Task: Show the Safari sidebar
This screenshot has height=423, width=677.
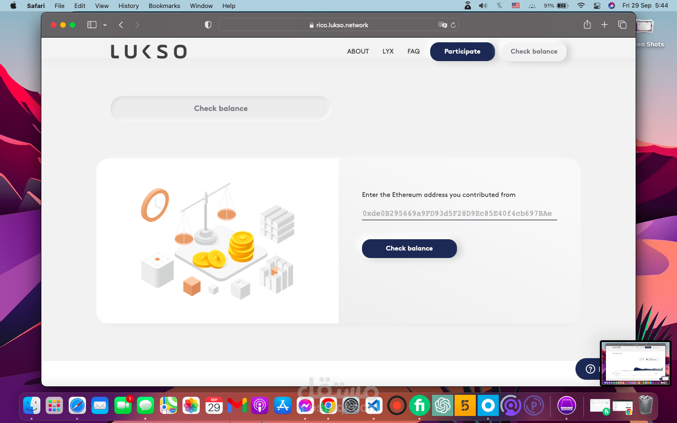Action: click(92, 25)
